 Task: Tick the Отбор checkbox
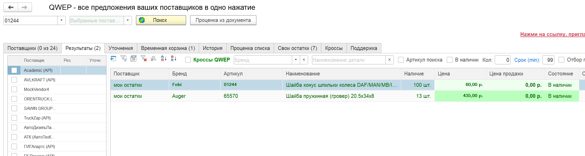562,60
